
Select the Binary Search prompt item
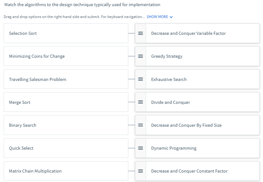66,125
